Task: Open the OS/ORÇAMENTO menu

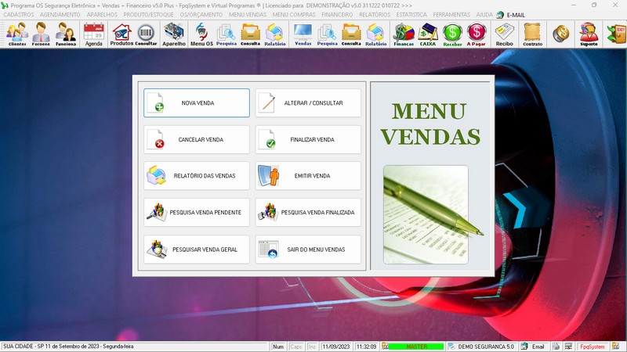Action: pyautogui.click(x=201, y=14)
